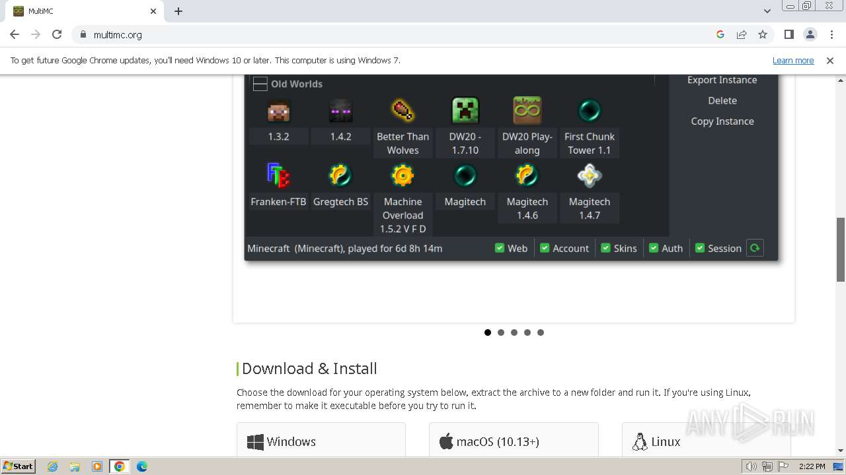Open the Chrome profile avatar icon
This screenshot has width=846, height=475.
point(810,34)
